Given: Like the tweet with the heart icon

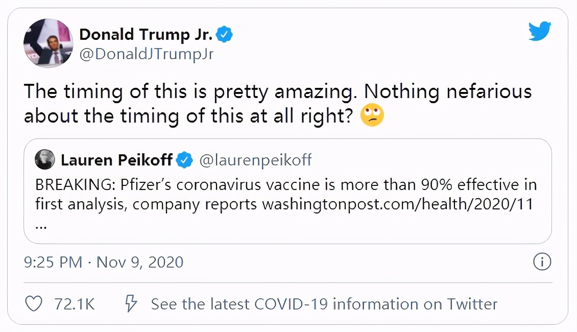Looking at the screenshot, I should (34, 304).
